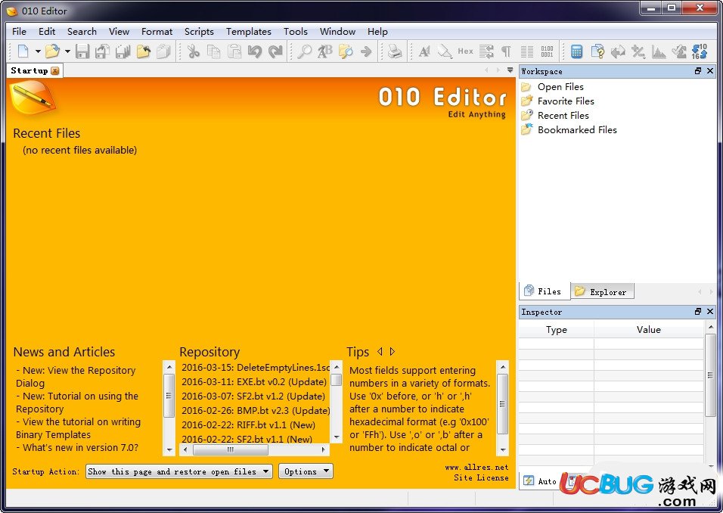Click the Find in Files folder icon

point(346,51)
